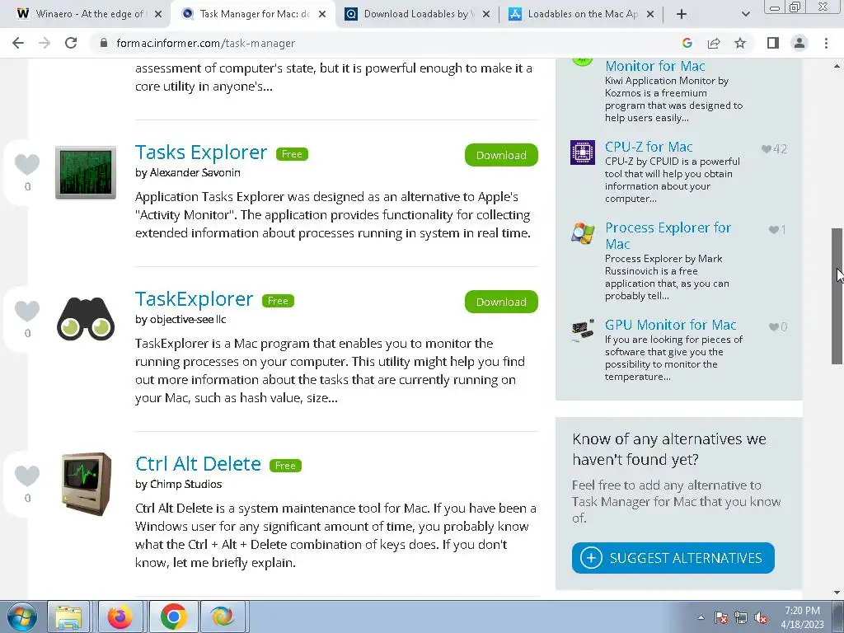844x633 pixels.
Task: Download TaskExplorer by objective-see
Action: pyautogui.click(x=501, y=302)
